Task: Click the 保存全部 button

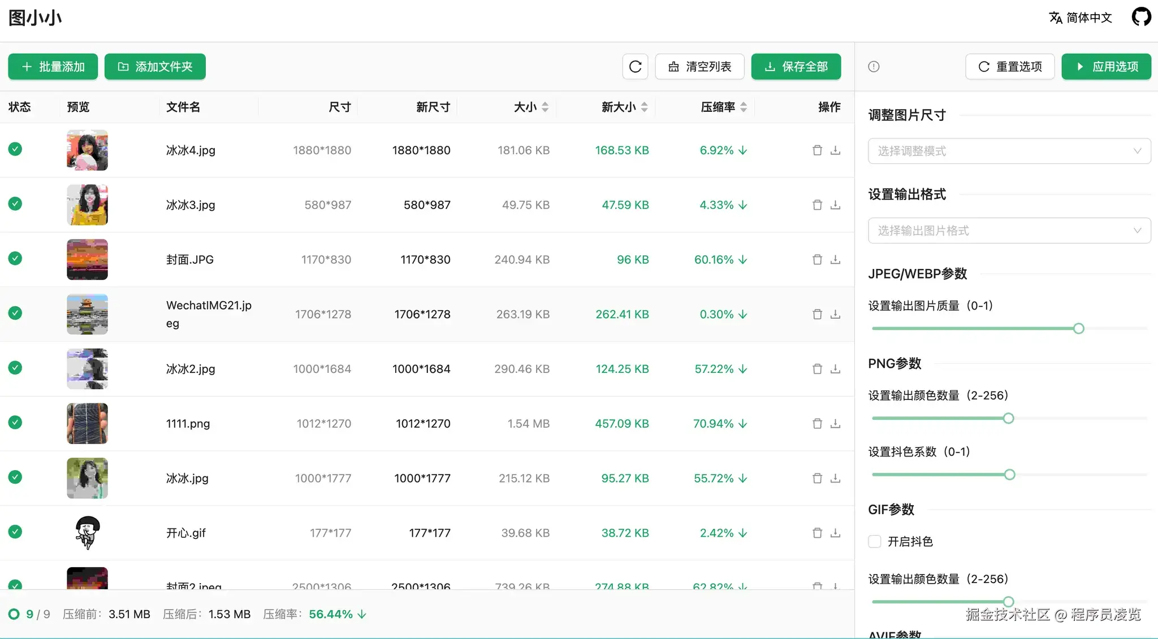Action: click(796, 67)
